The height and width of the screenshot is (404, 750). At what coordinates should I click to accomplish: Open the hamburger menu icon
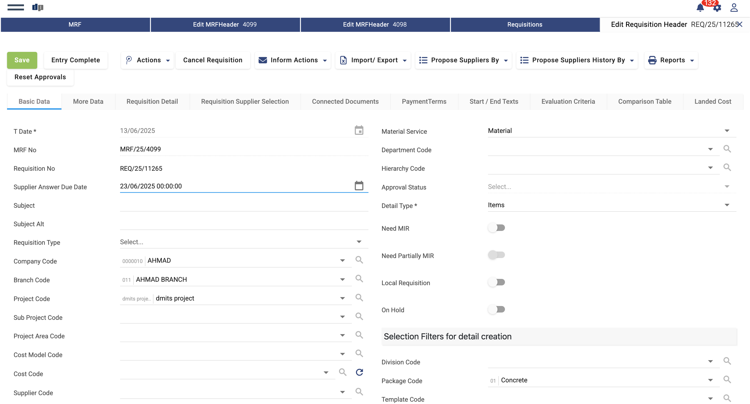point(16,8)
